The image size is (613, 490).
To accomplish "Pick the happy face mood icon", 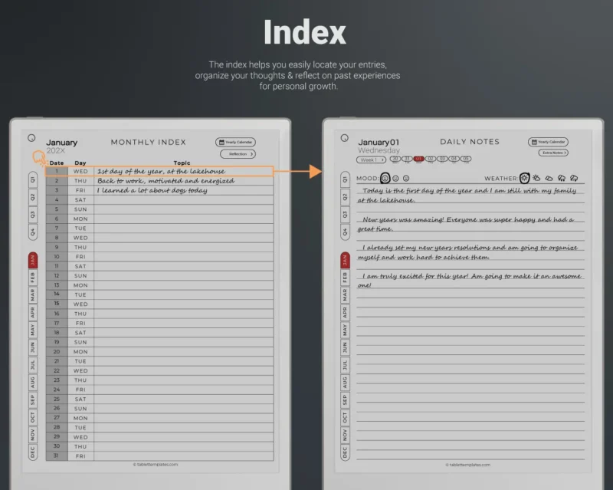I will click(385, 177).
